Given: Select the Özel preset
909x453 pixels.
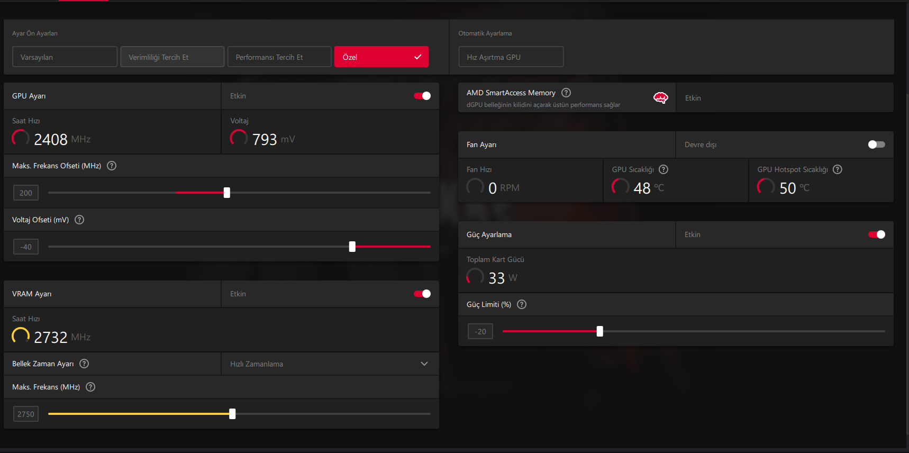Looking at the screenshot, I should 381,57.
